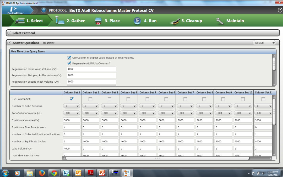Open RoboColumn Volume dropdown for Set 3
The height and width of the screenshot is (177, 283).
point(109,113)
